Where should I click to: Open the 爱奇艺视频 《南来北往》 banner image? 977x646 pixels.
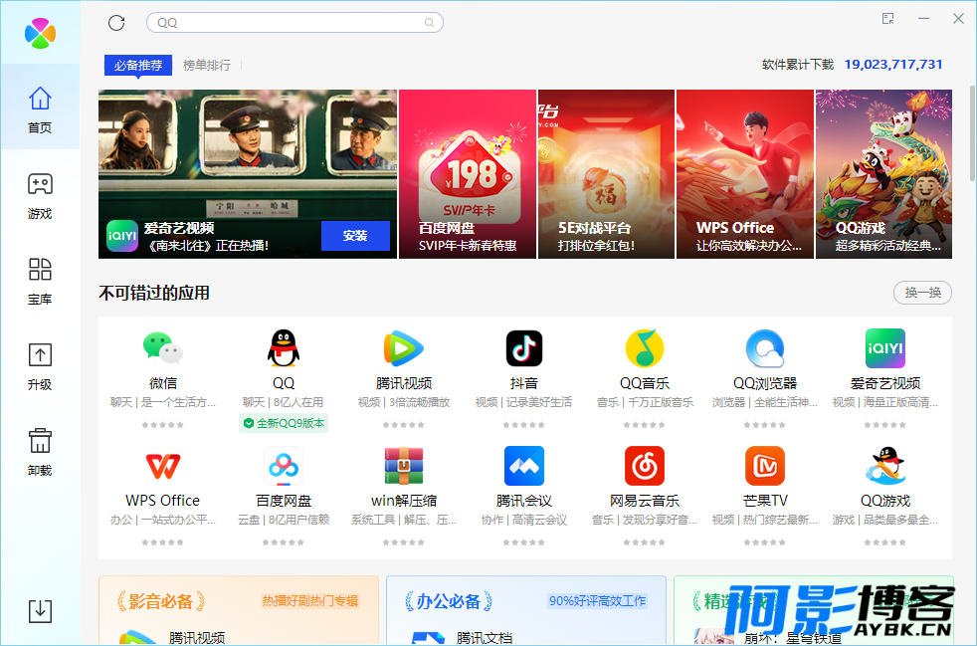tap(248, 174)
